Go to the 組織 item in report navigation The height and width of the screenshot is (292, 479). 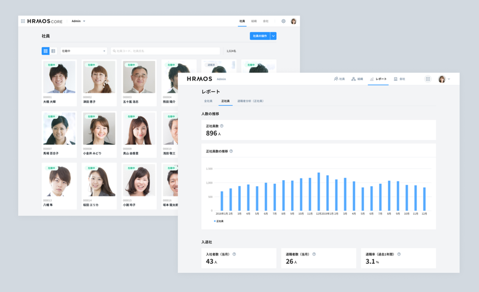(x=357, y=79)
